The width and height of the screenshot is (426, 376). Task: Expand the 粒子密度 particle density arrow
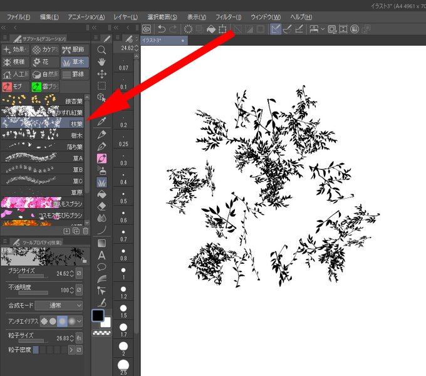[x=71, y=350]
